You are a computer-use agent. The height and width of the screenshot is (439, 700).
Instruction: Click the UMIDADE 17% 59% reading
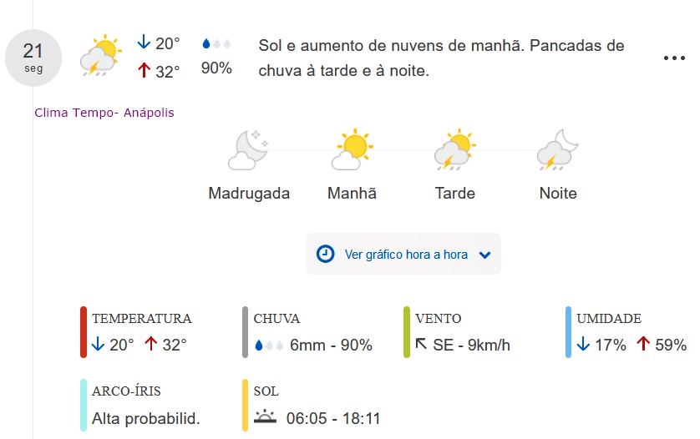(x=632, y=345)
